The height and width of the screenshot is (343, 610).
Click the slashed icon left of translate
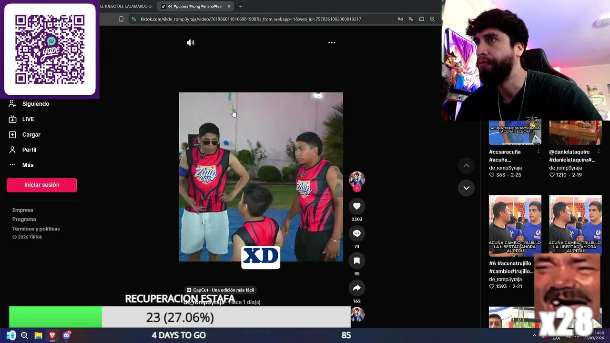(x=400, y=19)
